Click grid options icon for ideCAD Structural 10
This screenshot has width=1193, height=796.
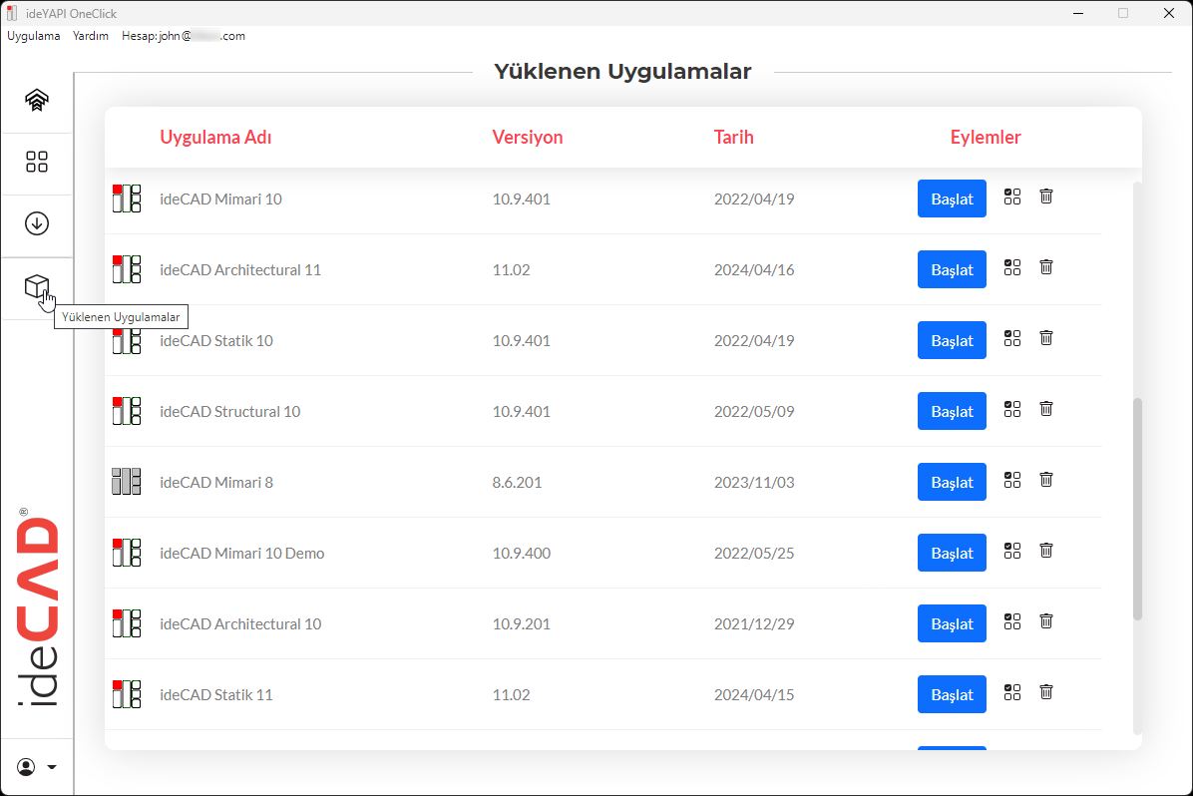(1011, 409)
